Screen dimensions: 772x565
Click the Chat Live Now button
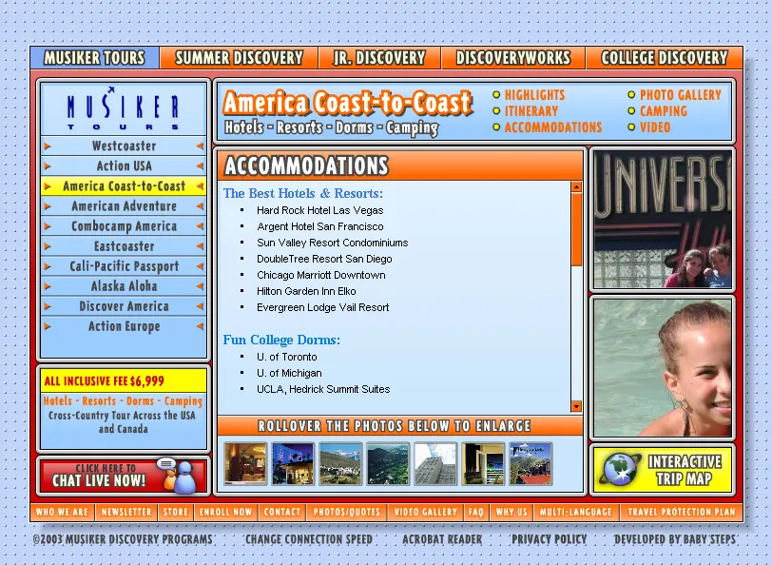click(x=123, y=476)
